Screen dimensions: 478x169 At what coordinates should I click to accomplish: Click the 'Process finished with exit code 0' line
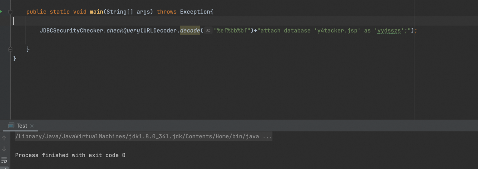point(70,155)
